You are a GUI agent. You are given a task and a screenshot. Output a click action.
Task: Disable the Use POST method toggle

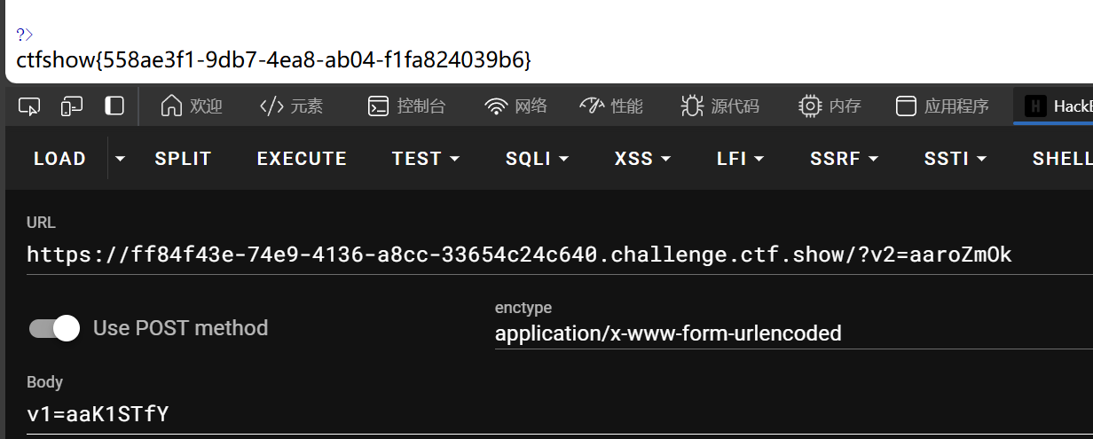(x=54, y=328)
